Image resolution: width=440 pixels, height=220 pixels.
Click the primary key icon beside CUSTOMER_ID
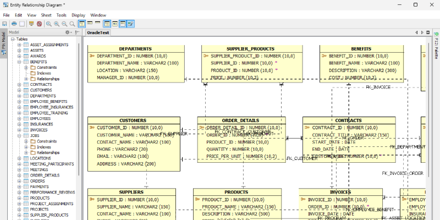click(x=92, y=128)
